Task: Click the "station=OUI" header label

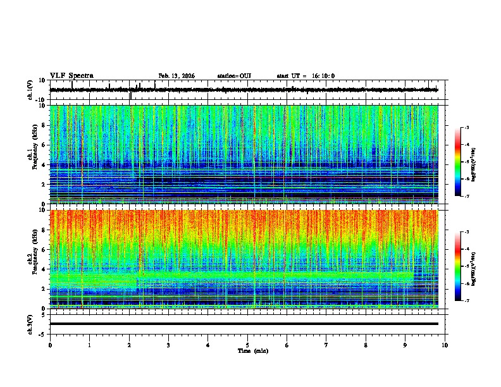Action: point(234,76)
